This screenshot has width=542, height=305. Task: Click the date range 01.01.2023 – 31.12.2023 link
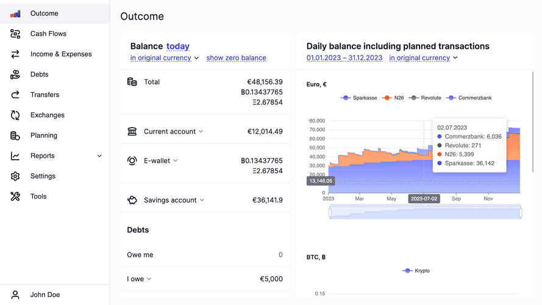344,58
